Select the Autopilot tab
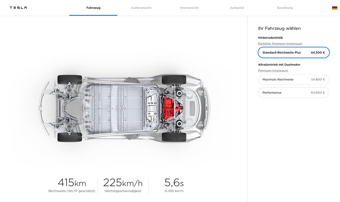 [237, 8]
